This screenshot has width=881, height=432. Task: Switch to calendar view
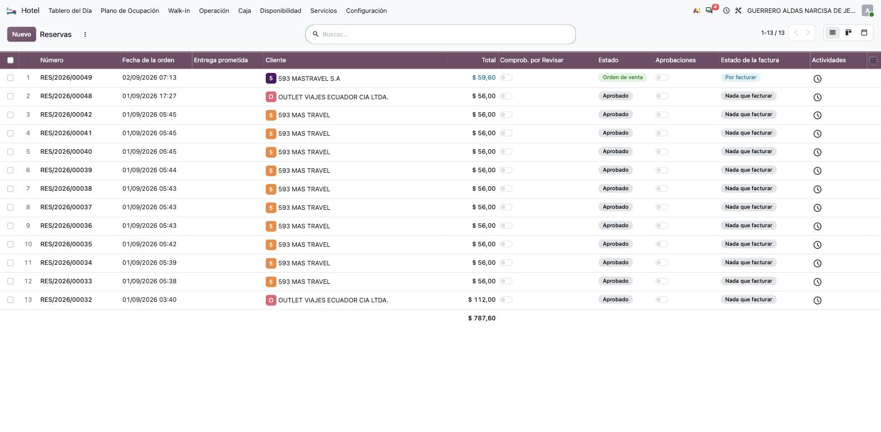[x=864, y=33]
